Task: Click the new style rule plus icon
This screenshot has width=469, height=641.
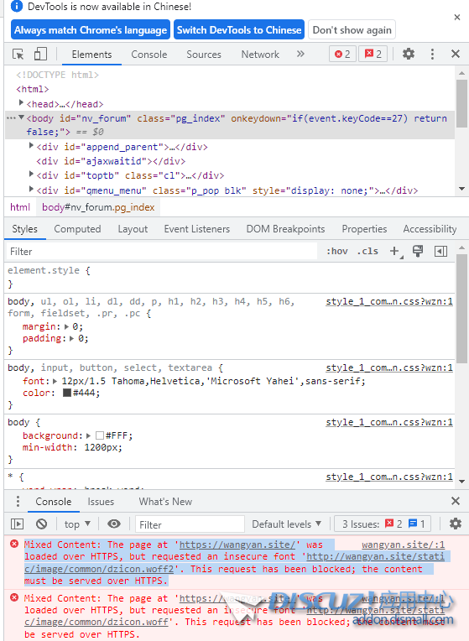Action: [395, 251]
